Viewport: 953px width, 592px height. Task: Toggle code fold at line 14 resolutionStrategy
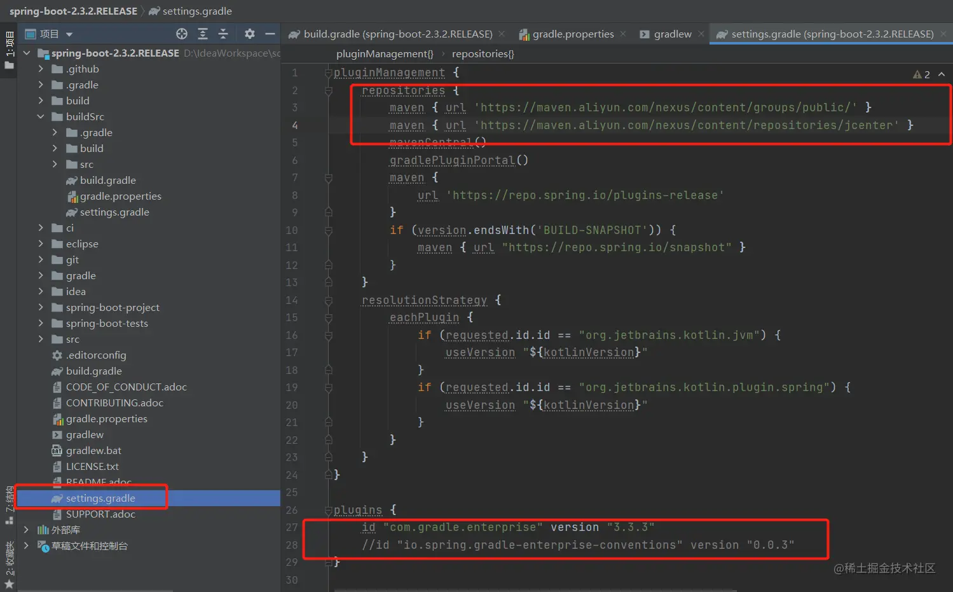(329, 300)
